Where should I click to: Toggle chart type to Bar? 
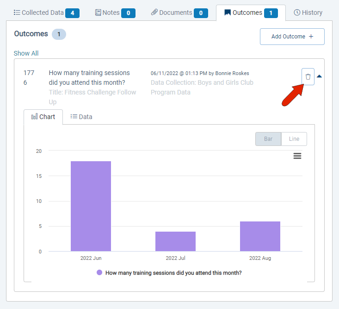pyautogui.click(x=268, y=139)
